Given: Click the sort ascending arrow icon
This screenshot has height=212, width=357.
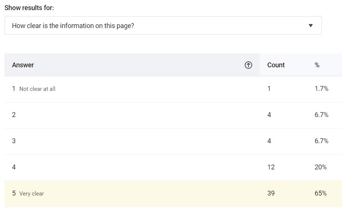Looking at the screenshot, I should pyautogui.click(x=248, y=65).
